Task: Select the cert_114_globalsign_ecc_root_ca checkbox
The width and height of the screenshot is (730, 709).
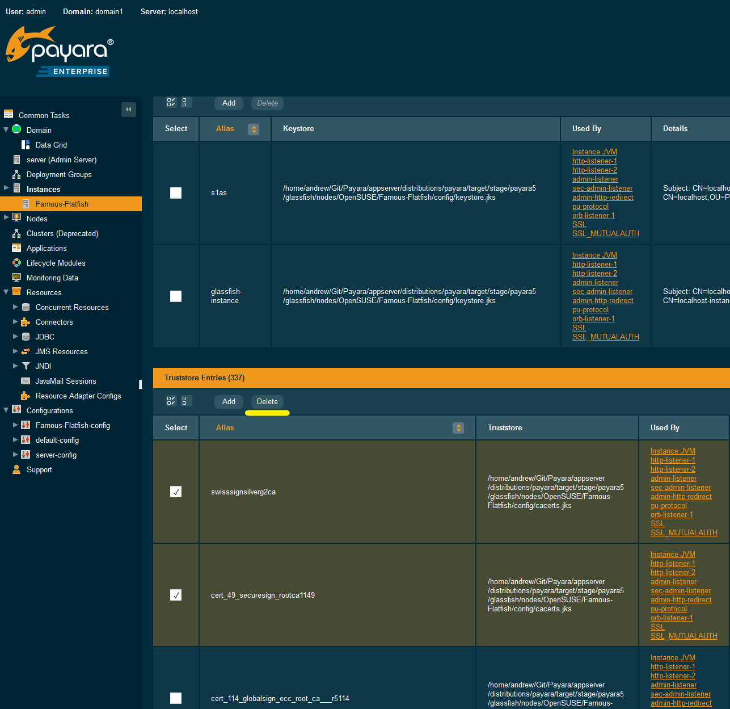Action: click(x=176, y=698)
